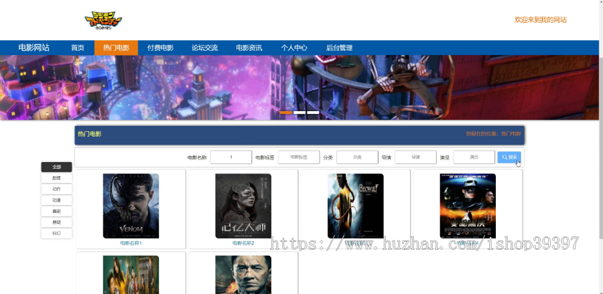Click the 欢迎来到我的网站 welcome text
This screenshot has height=294, width=603.
tap(540, 20)
